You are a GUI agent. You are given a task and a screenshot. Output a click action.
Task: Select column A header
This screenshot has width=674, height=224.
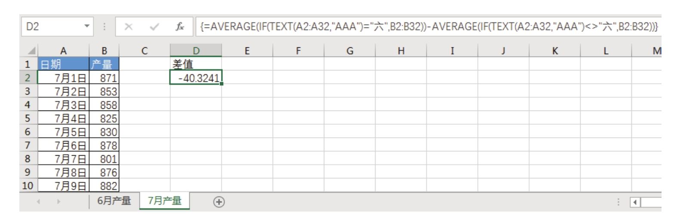point(63,52)
